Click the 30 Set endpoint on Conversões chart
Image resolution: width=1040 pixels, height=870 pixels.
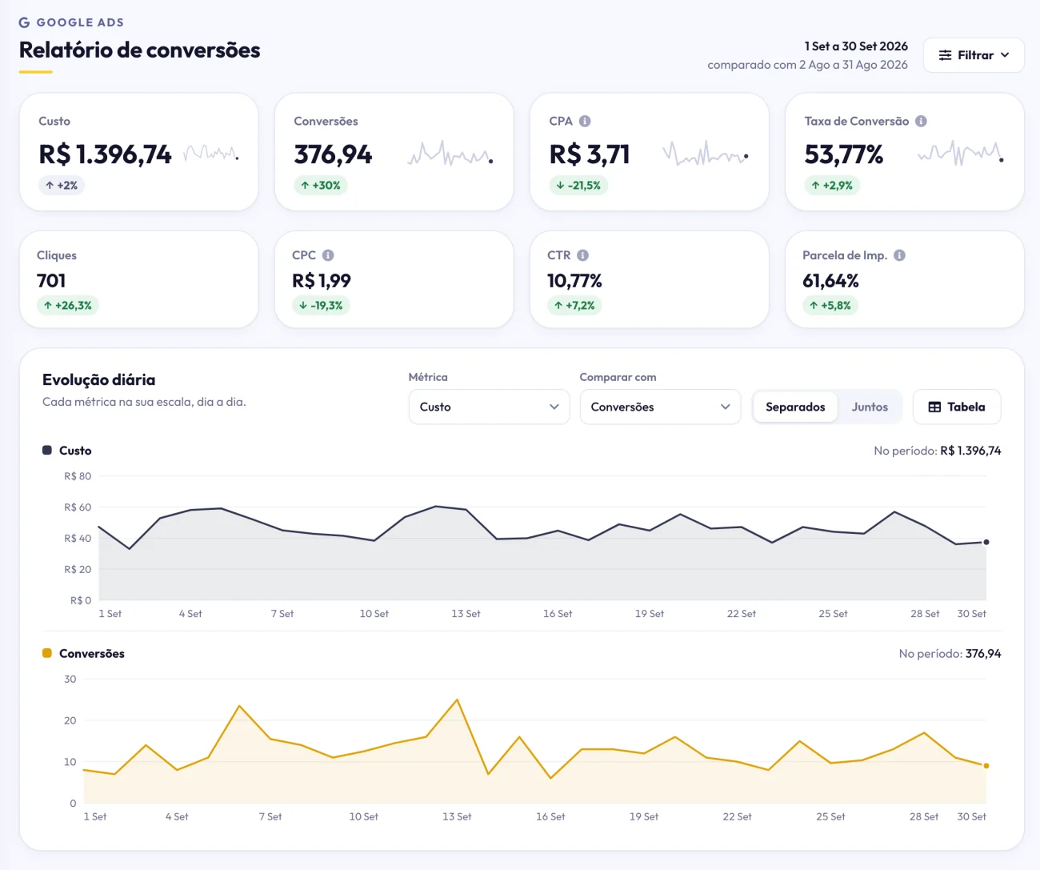click(x=986, y=766)
